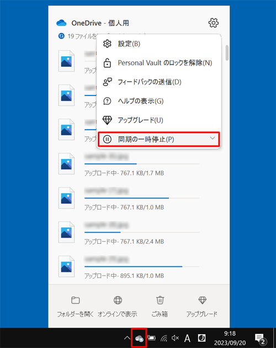Open 設定(B) in the menu
The width and height of the screenshot is (276, 348).
pos(159,44)
